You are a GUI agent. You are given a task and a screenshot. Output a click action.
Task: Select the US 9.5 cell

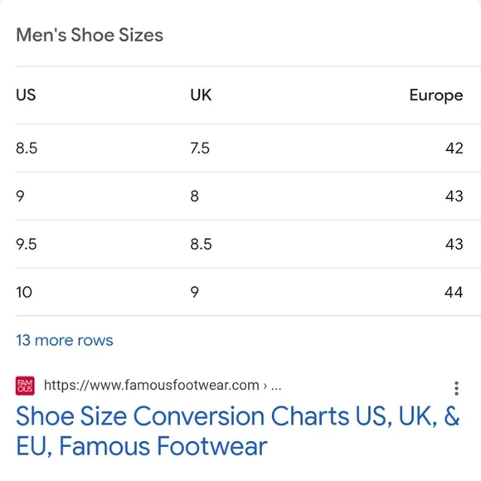[x=27, y=244]
